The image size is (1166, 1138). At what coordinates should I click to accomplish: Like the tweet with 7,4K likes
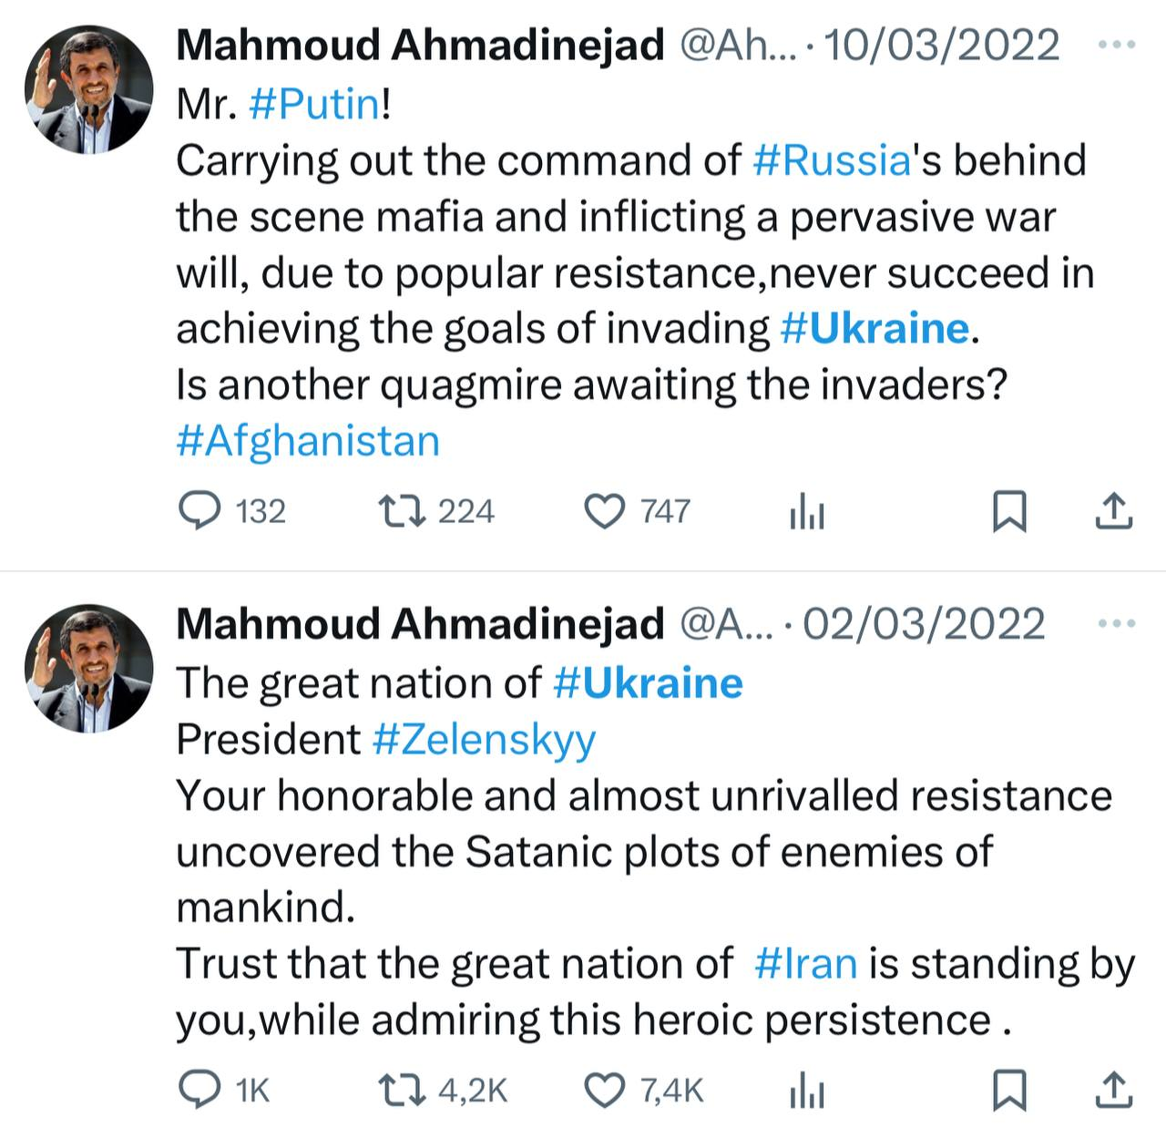(603, 1090)
